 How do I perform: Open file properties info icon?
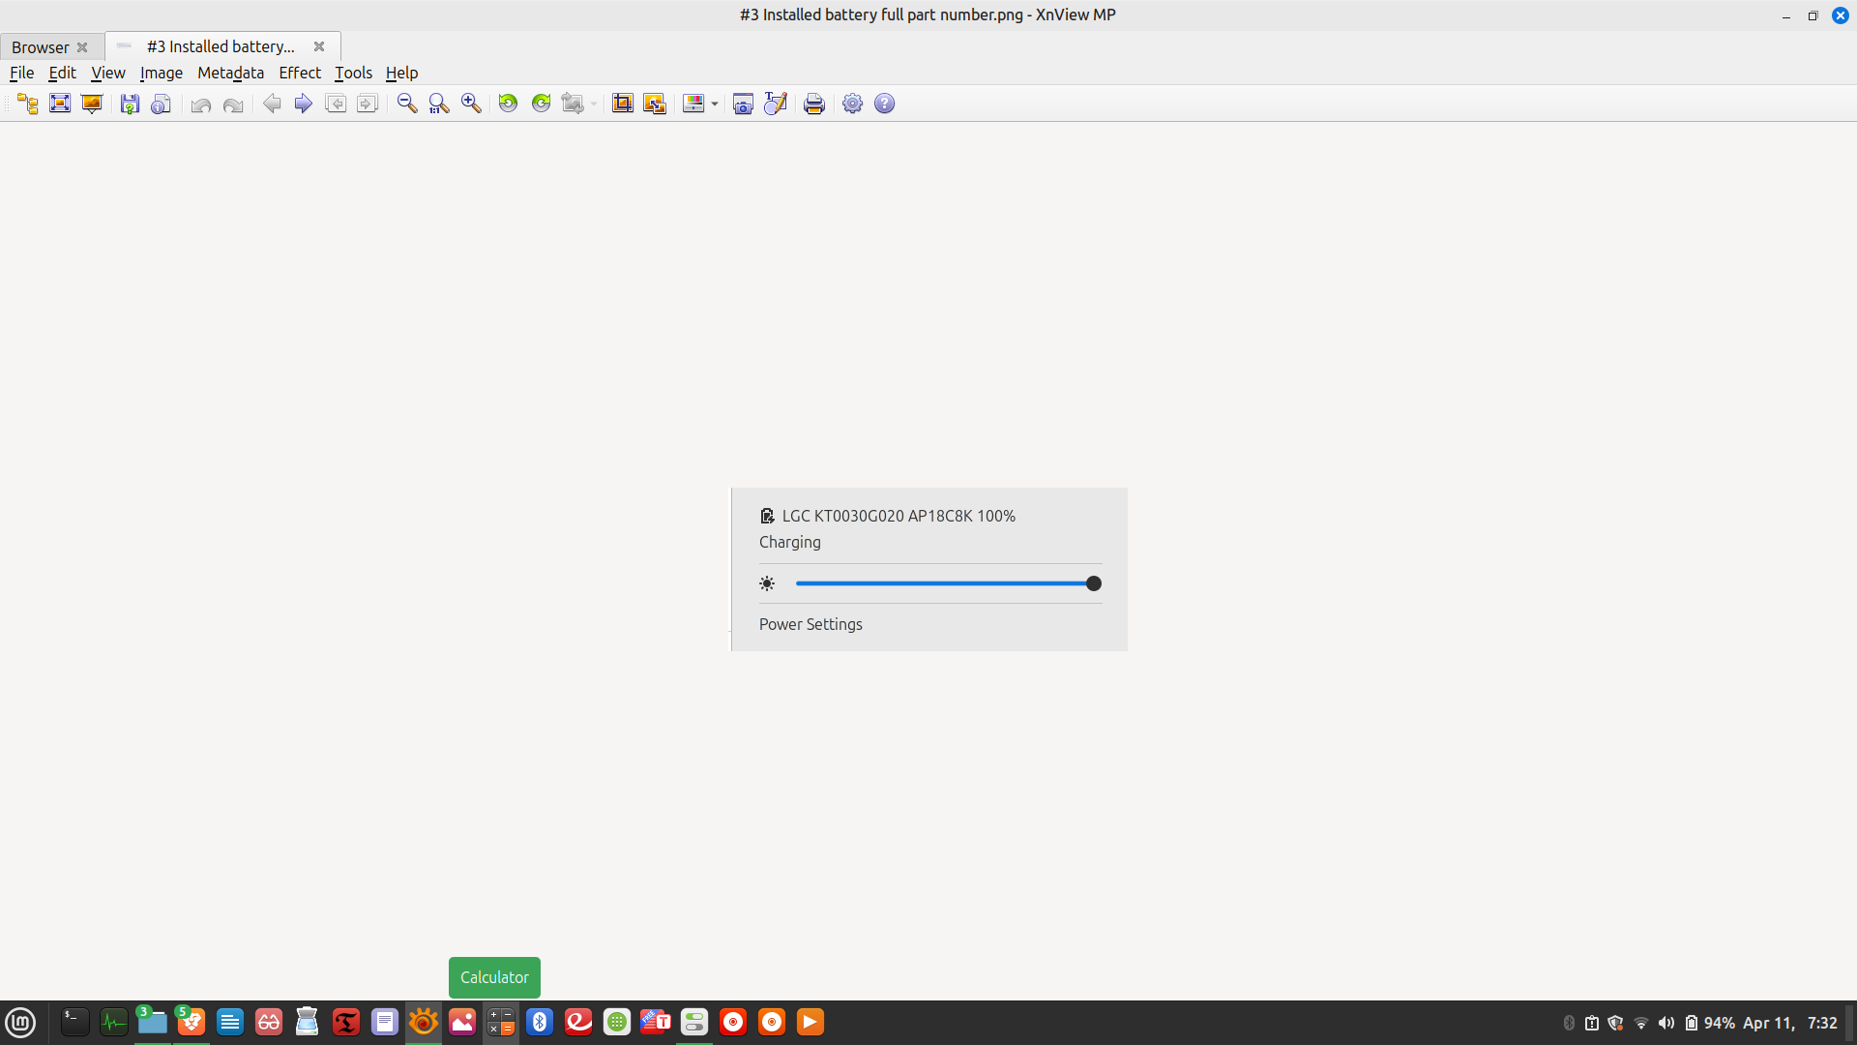[x=162, y=104]
